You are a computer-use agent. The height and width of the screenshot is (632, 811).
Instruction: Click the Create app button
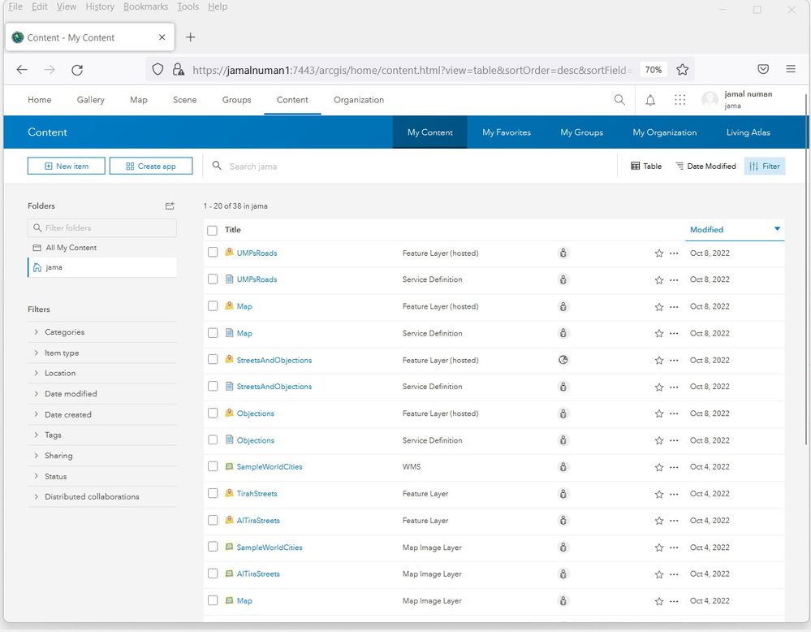coord(151,167)
